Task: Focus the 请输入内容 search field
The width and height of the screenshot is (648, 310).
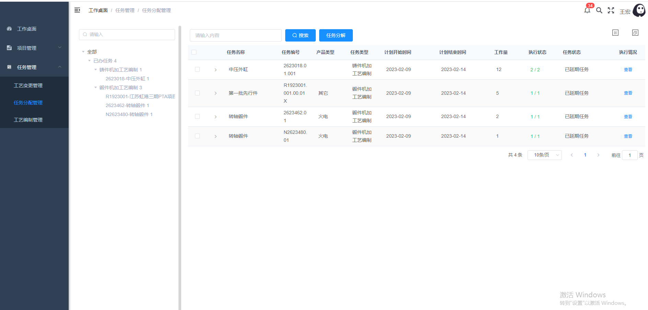Action: click(x=236, y=35)
